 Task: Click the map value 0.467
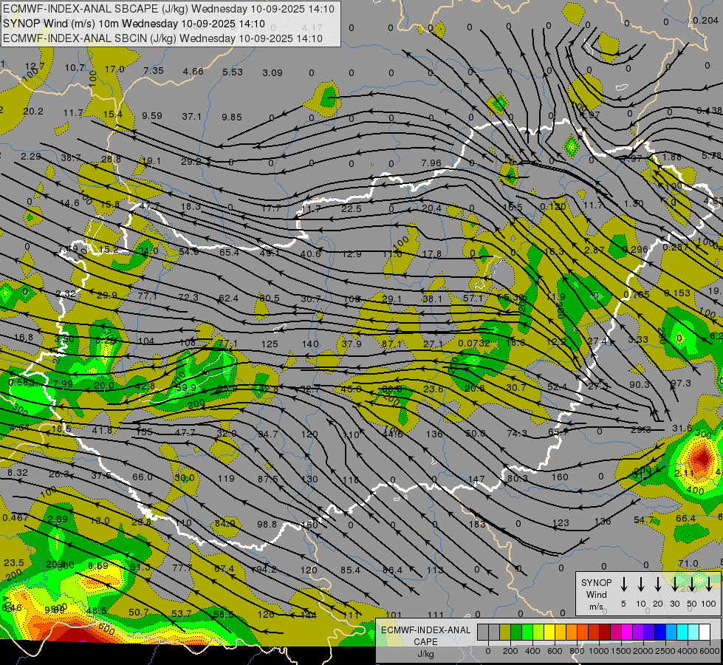pos(16,517)
